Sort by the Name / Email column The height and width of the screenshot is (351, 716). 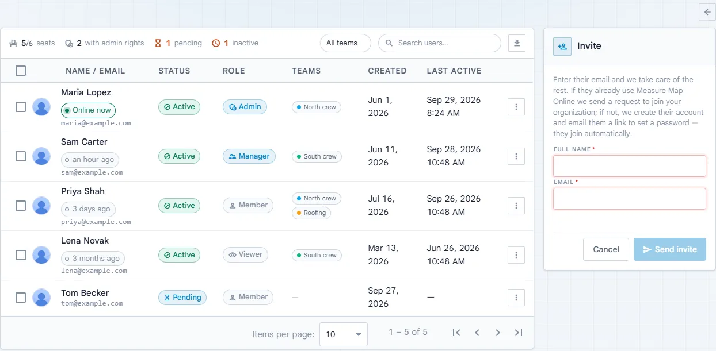point(95,71)
